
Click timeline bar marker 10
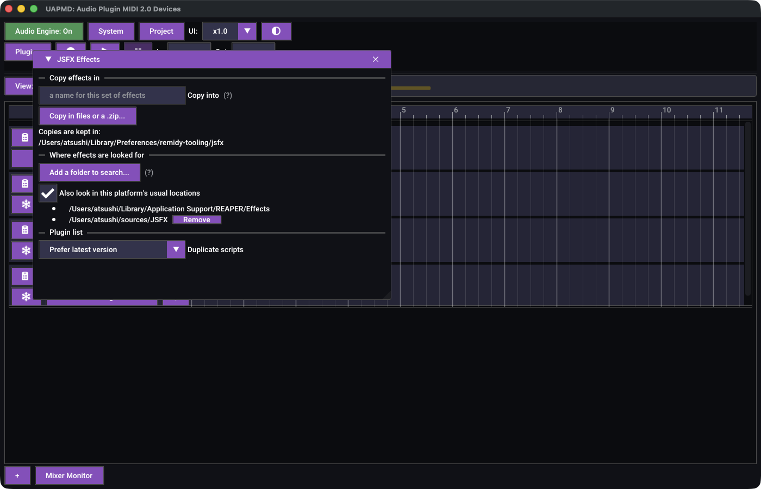pos(667,110)
